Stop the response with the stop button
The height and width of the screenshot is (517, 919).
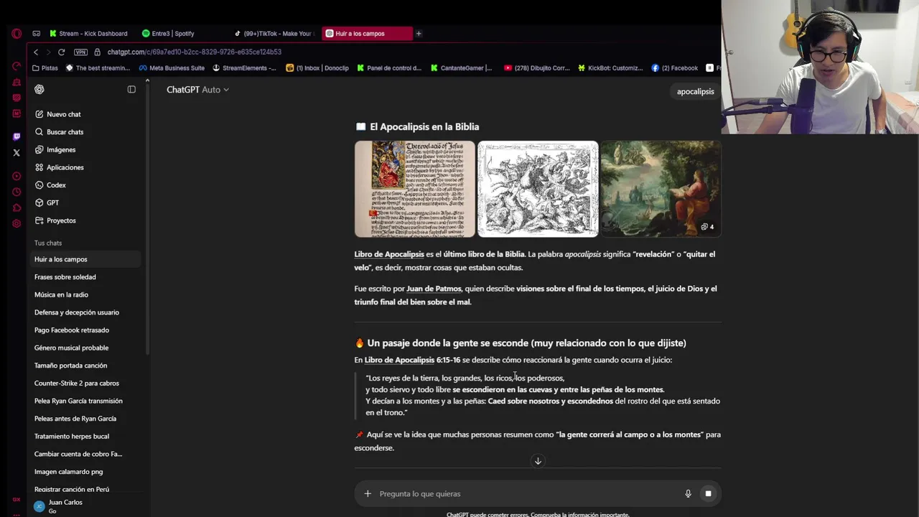click(708, 493)
